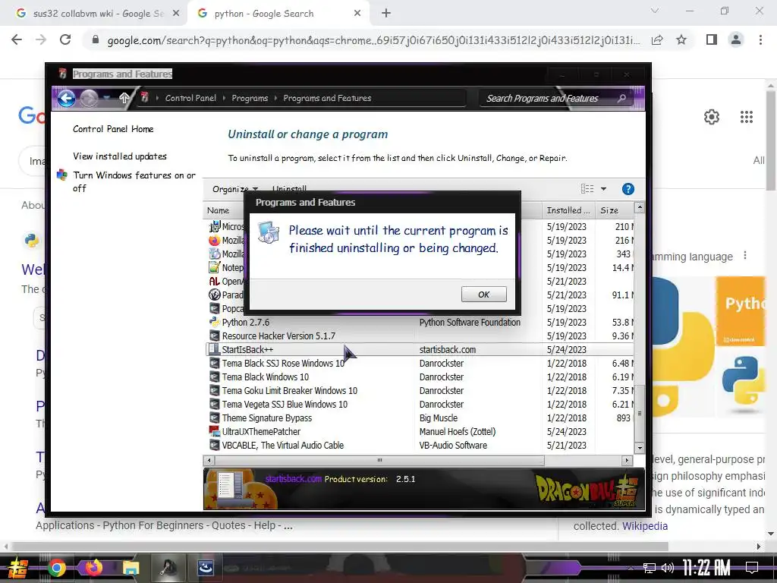Screen dimensions: 777x583
Task: Click the StartIsBack++ program icon
Action: click(x=214, y=349)
